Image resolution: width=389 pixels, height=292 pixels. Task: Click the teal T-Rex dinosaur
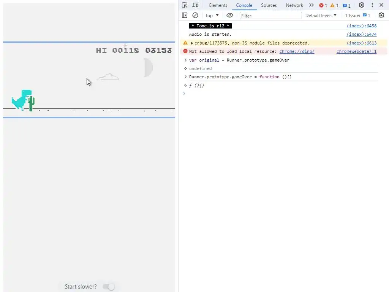pyautogui.click(x=21, y=100)
